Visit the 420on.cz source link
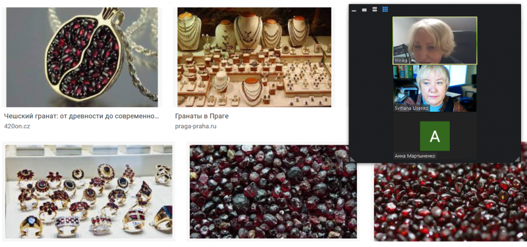The width and height of the screenshot is (527, 247). click(x=17, y=126)
